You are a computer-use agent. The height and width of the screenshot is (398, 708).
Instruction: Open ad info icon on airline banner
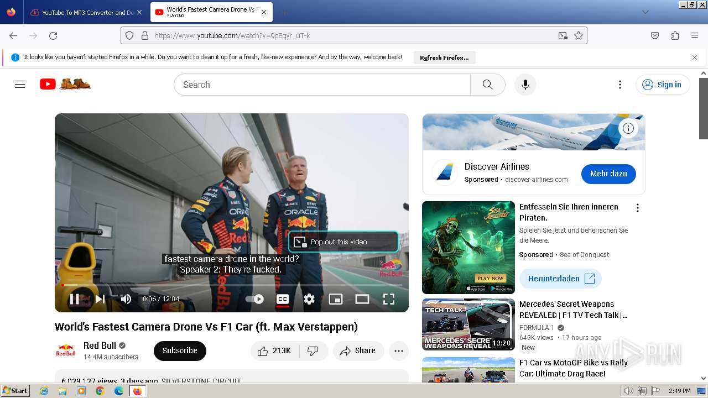pyautogui.click(x=628, y=128)
